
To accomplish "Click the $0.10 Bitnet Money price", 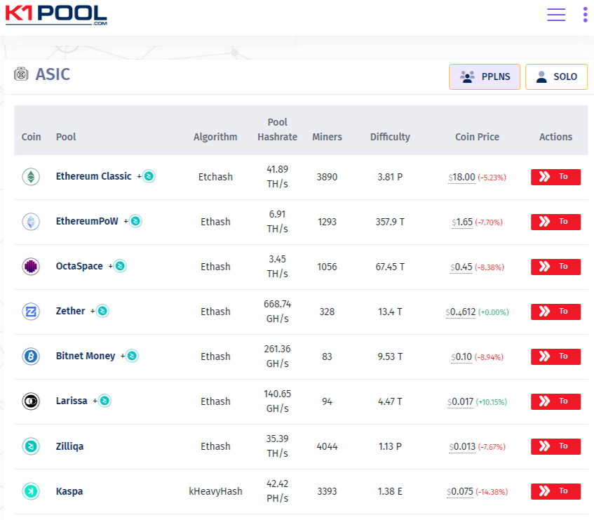I will click(x=461, y=356).
